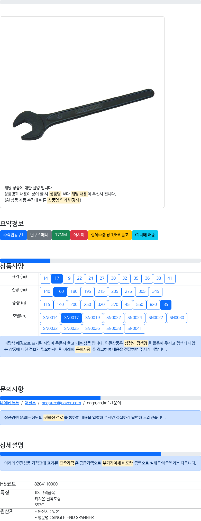Select size 41 in 규격 row
The height and width of the screenshot is (521, 201).
point(170,278)
